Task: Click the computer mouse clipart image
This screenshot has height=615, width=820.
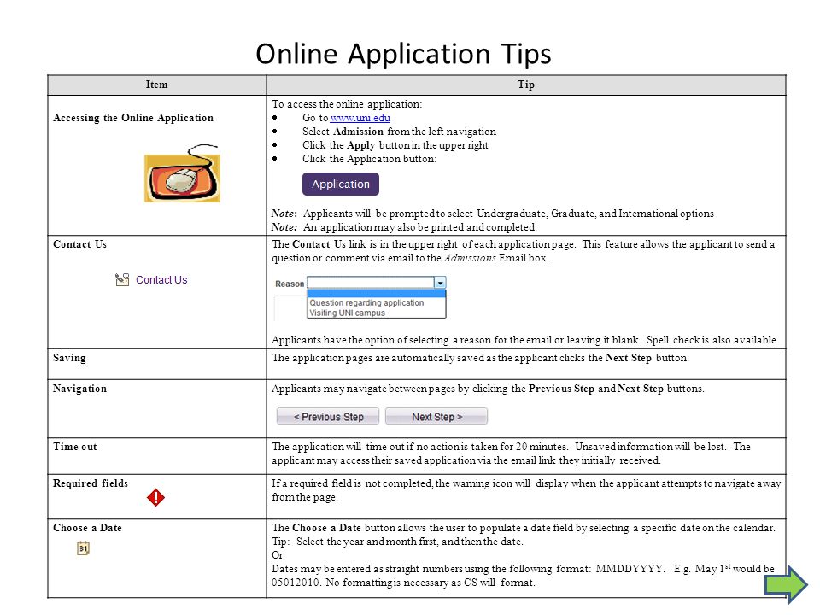Action: point(182,173)
